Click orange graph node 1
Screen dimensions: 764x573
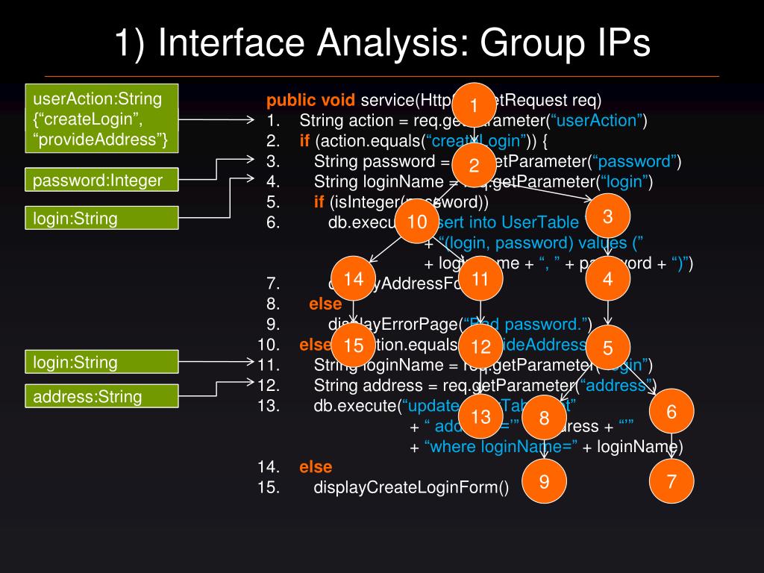474,104
